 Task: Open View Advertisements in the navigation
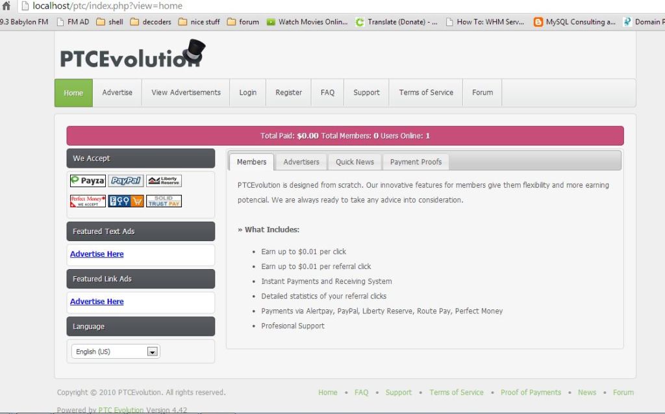(186, 92)
